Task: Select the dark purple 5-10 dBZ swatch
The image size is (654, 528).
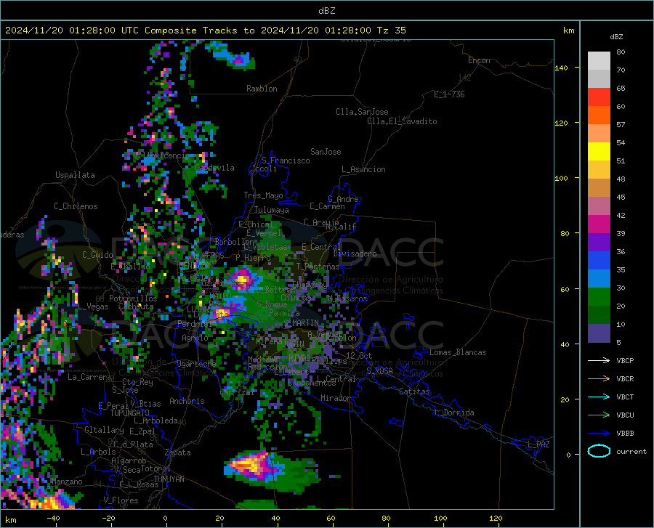Action: [599, 333]
